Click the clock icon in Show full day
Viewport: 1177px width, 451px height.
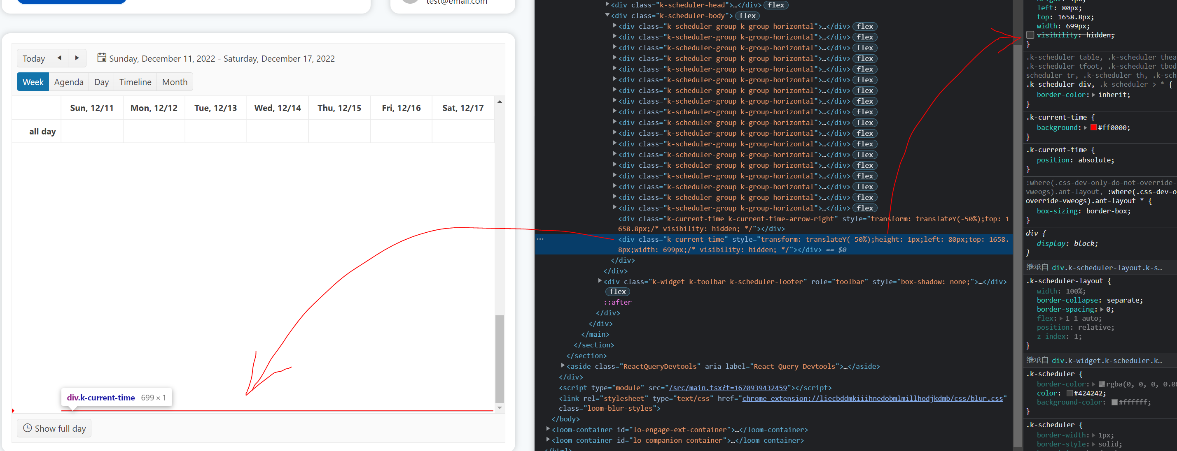click(28, 428)
